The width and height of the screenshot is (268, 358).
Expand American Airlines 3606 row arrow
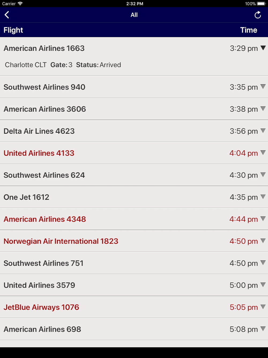(x=263, y=109)
